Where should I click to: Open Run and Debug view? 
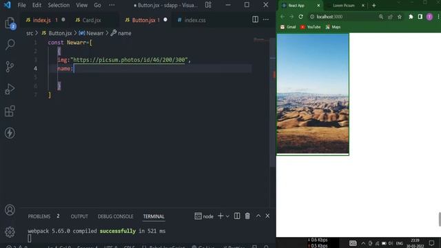[10, 89]
